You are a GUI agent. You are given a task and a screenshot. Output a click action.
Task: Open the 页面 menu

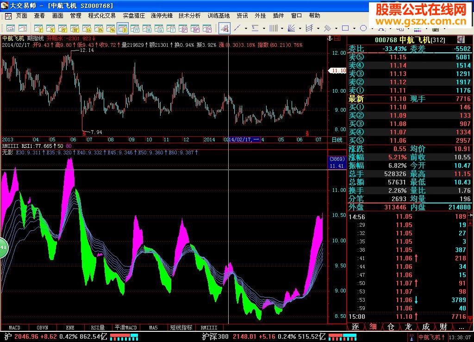coord(21,15)
